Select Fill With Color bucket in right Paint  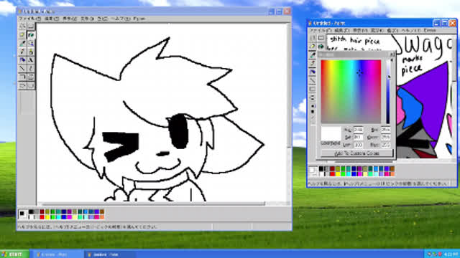pyautogui.click(x=321, y=47)
